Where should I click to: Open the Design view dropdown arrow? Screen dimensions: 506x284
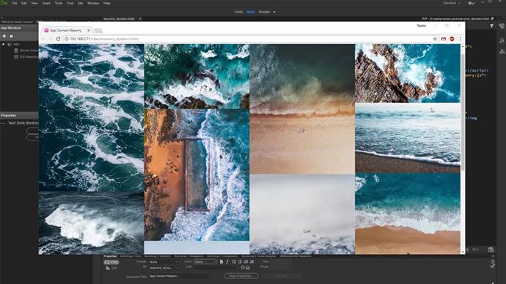pyautogui.click(x=274, y=12)
